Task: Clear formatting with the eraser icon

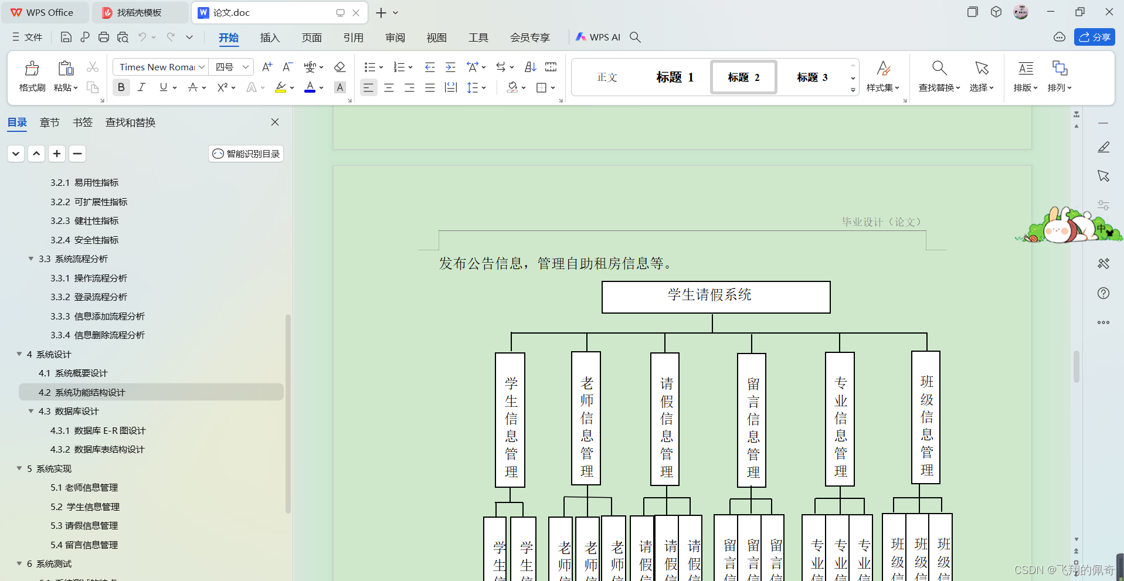Action: (339, 67)
